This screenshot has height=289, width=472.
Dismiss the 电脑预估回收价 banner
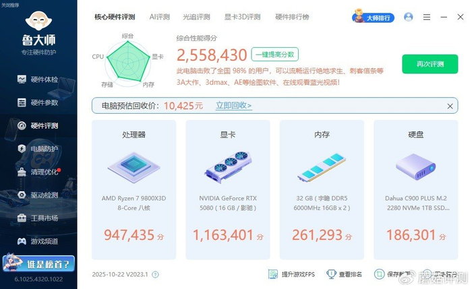point(450,106)
